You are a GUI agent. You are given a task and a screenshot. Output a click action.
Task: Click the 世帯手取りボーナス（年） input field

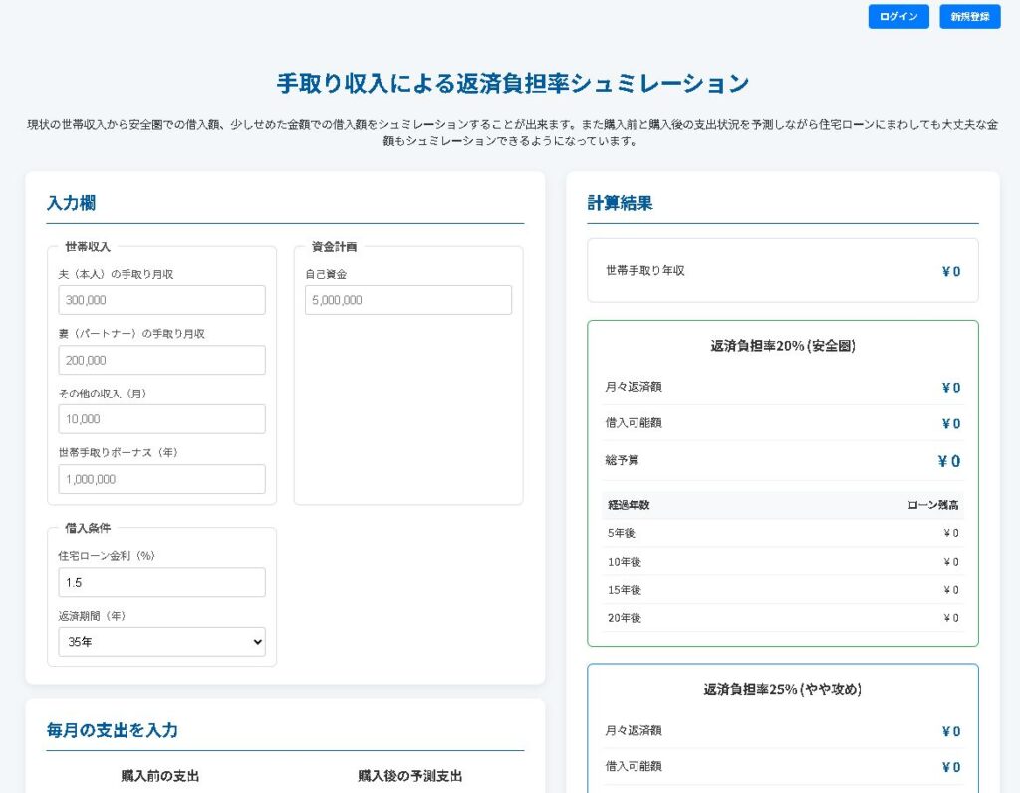pos(161,479)
